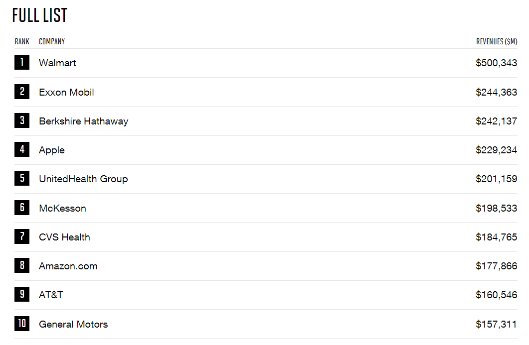Select Berkshire Hathaway in the list
This screenshot has height=345, width=529.
click(83, 121)
